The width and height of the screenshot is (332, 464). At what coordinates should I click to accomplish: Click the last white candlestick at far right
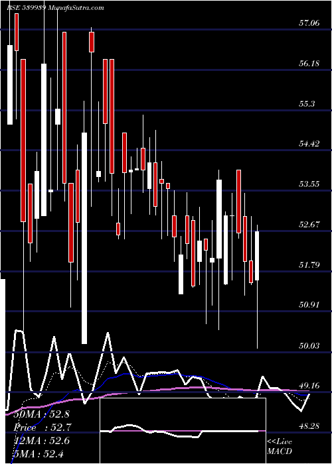(x=257, y=256)
